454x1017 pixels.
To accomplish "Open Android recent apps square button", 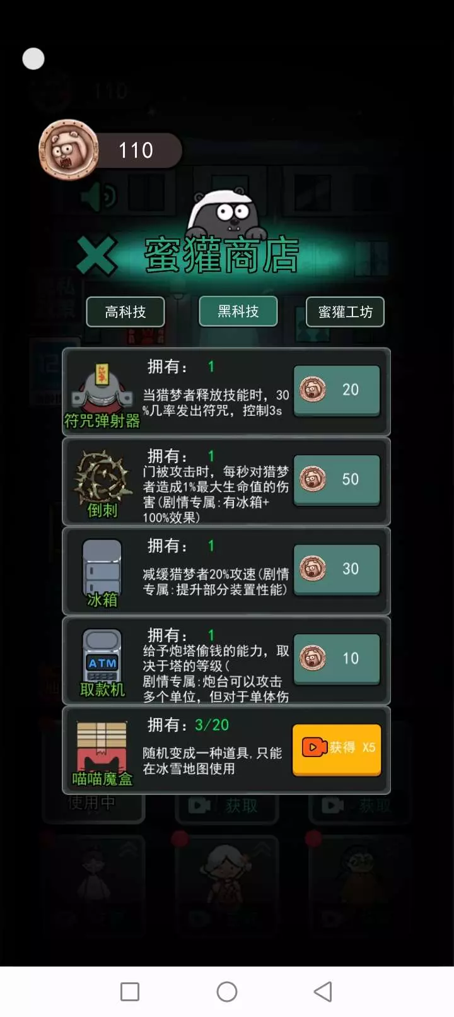I will (130, 991).
